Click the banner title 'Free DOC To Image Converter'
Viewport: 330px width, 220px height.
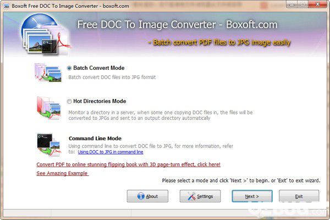coord(178,24)
